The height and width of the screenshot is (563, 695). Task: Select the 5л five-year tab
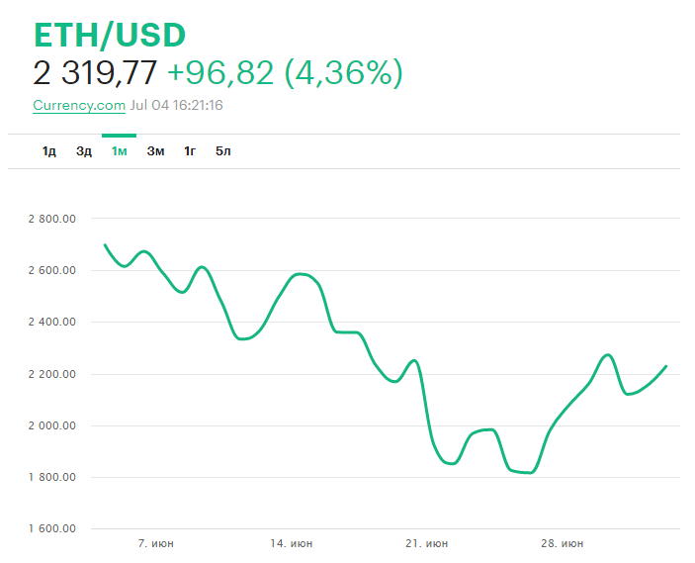223,151
